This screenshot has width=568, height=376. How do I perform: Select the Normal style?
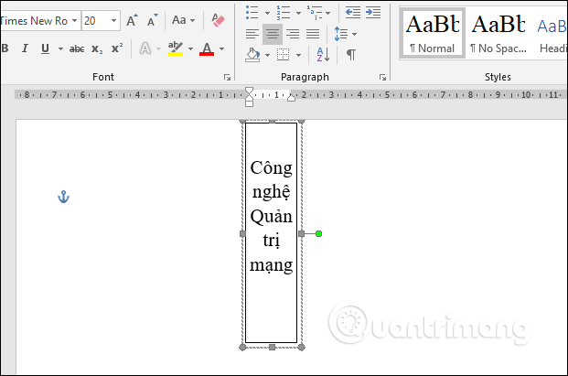(x=432, y=33)
